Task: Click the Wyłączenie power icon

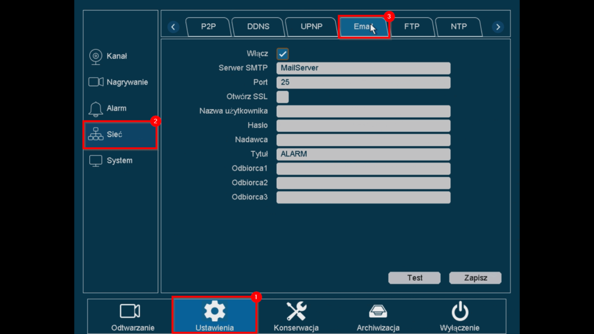Action: click(459, 311)
